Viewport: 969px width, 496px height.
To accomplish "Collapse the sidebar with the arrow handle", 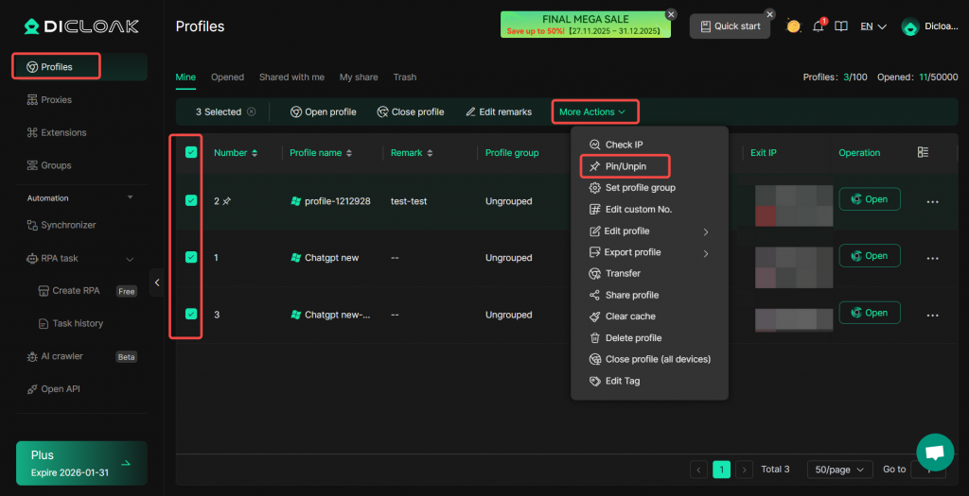I will (x=157, y=282).
